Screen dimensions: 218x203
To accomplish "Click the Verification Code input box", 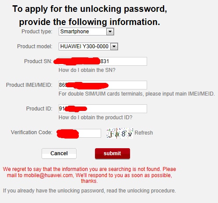I will coord(79,133).
